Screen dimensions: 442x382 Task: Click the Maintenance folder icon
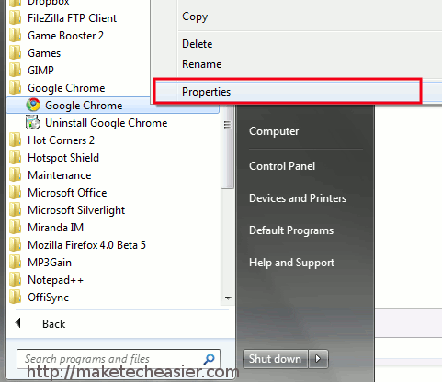click(15, 175)
